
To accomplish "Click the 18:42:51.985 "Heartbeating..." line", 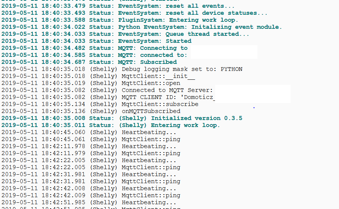I will click(89, 202).
